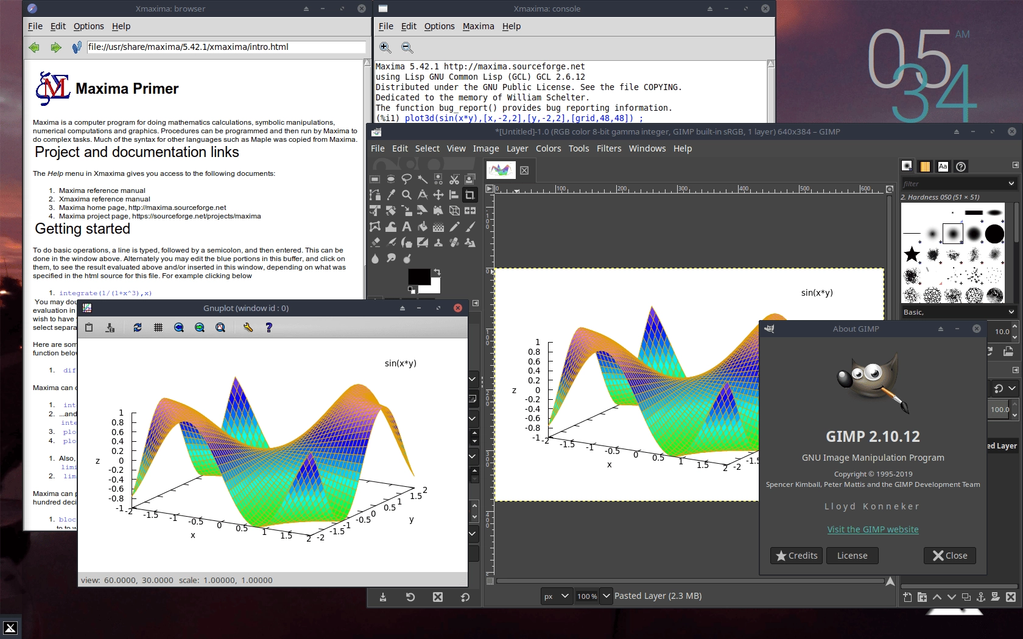This screenshot has width=1023, height=639.
Task: Click the Gnuplot replot refresh icon
Action: point(138,327)
